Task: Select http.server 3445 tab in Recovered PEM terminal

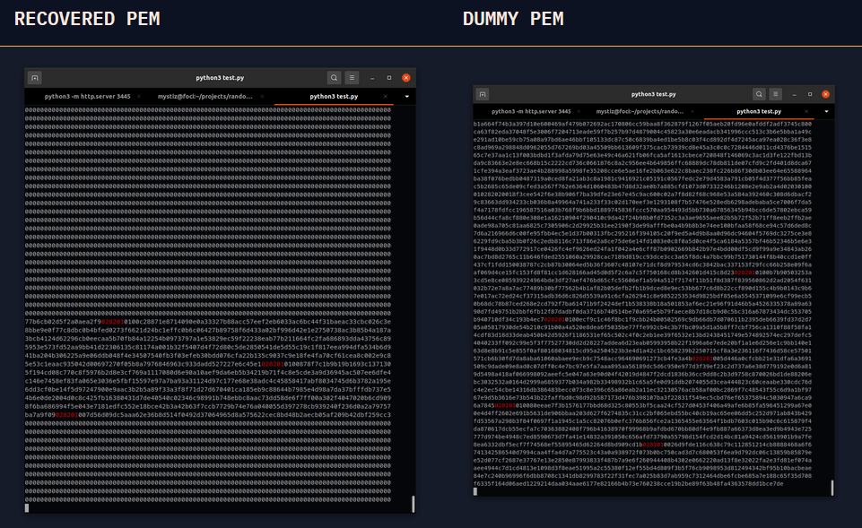Action: (x=87, y=96)
